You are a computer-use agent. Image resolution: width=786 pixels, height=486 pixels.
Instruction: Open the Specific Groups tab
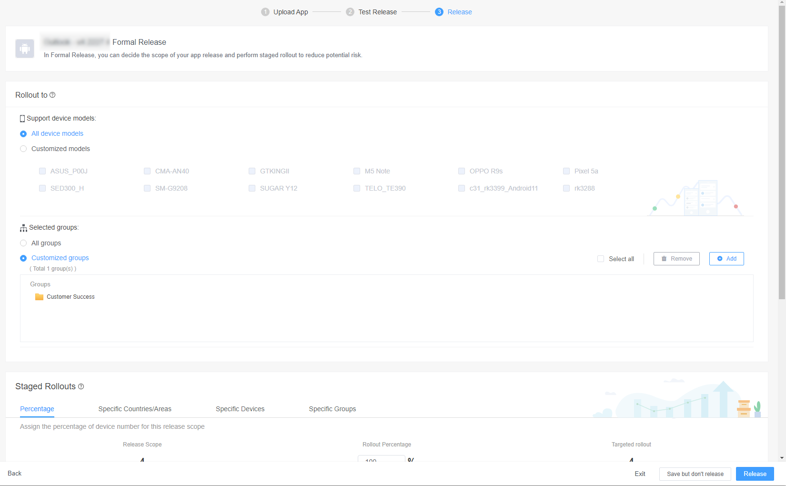point(333,409)
